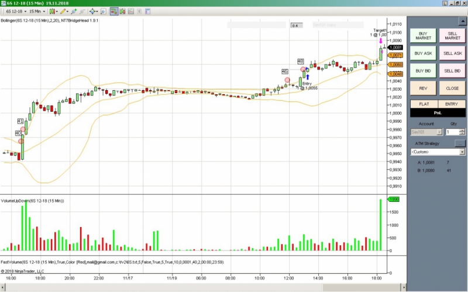Screen dimensions: 468x292
Task: Click the blue Entry arrow marker
Action: pyautogui.click(x=308, y=77)
